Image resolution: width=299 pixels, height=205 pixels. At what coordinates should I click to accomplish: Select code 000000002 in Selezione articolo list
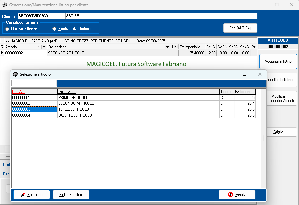[x=34, y=103]
